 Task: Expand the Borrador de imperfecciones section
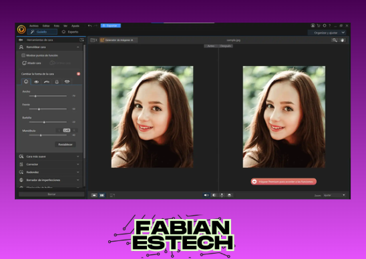[x=77, y=180]
